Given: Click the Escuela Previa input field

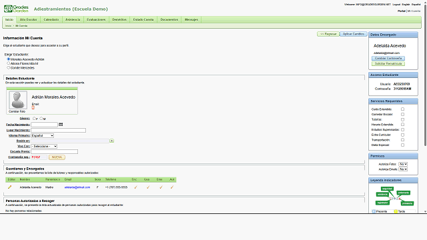Looking at the screenshot, I should (54, 151).
